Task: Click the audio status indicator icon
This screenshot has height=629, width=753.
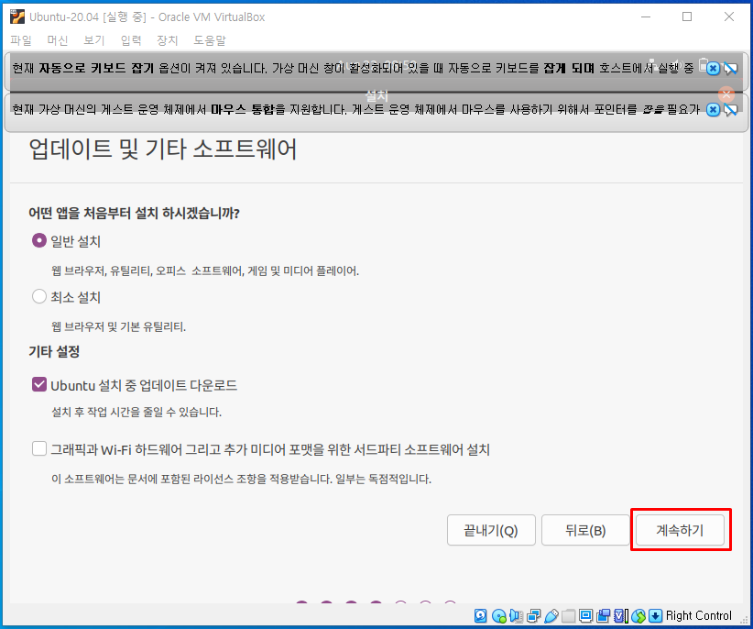Action: click(x=517, y=615)
